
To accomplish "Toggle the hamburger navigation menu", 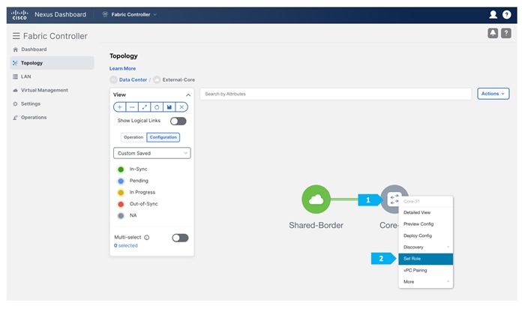I will [16, 36].
